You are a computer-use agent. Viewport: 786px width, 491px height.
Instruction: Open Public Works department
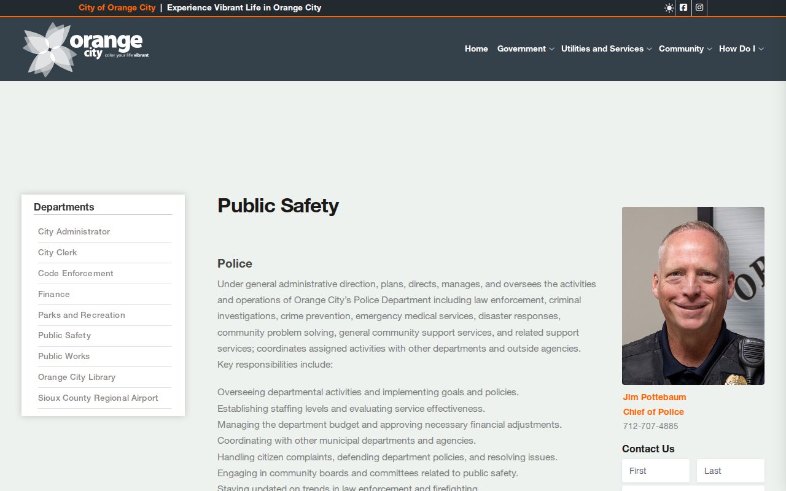(x=64, y=356)
